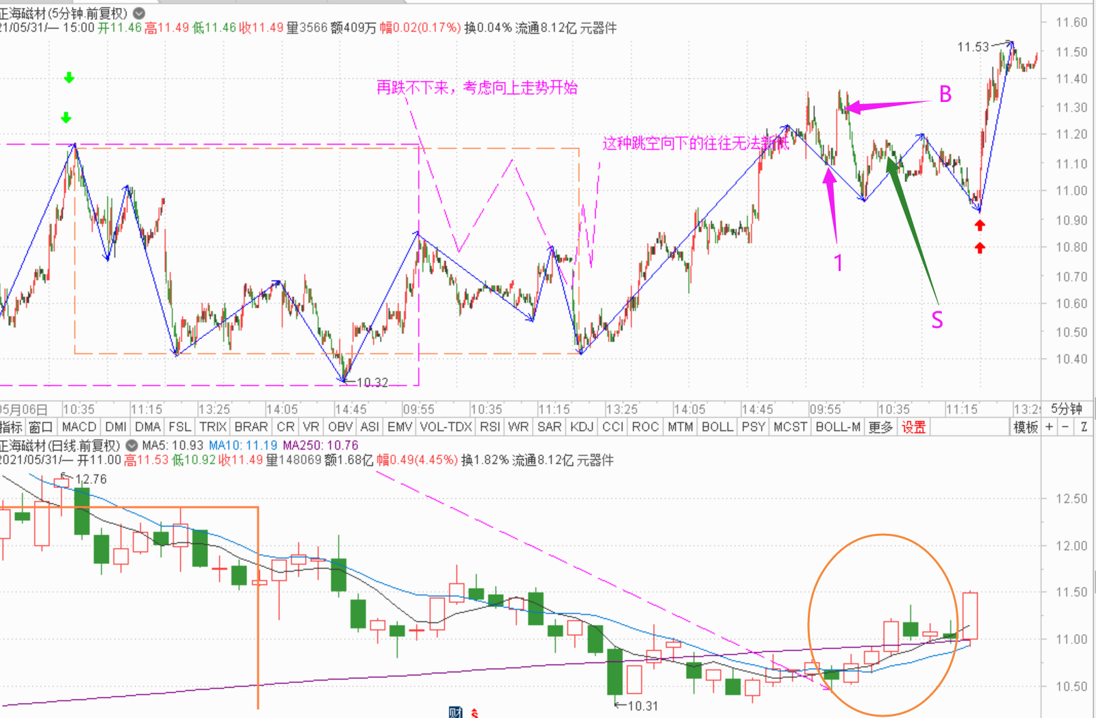Toggle the 窗口 window mode
This screenshot has width=1096, height=718.
40,427
